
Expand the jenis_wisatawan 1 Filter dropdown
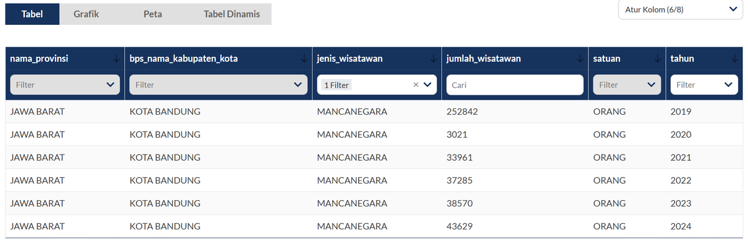428,85
